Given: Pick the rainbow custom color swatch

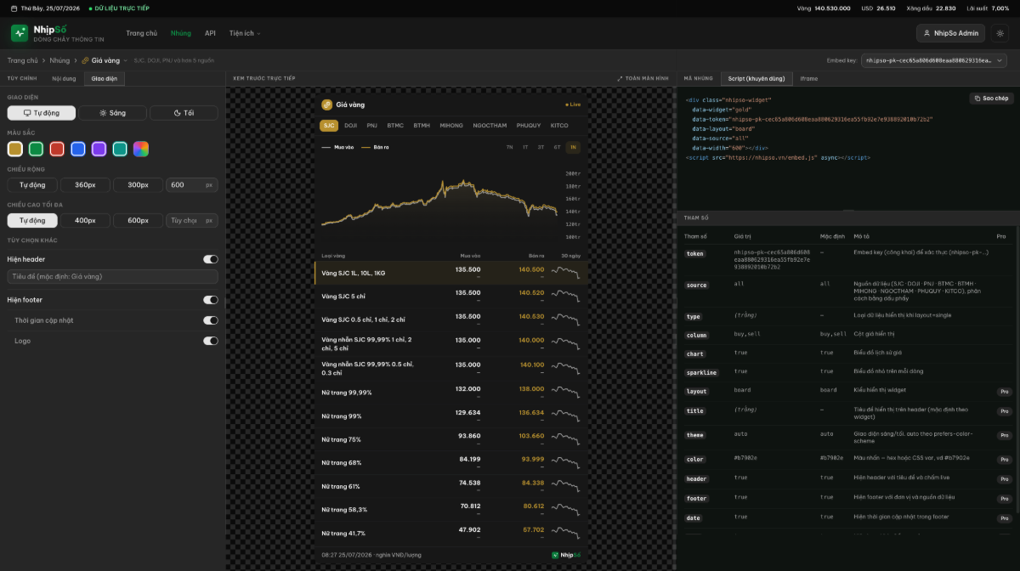Looking at the screenshot, I should click(141, 149).
